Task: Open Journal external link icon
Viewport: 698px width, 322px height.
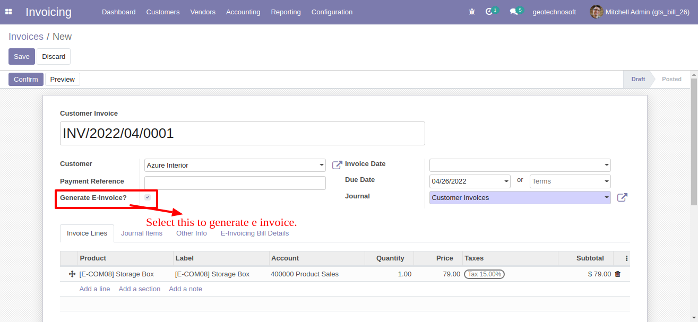Action: coord(622,197)
